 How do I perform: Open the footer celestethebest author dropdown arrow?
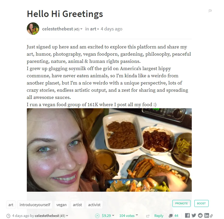67,216
